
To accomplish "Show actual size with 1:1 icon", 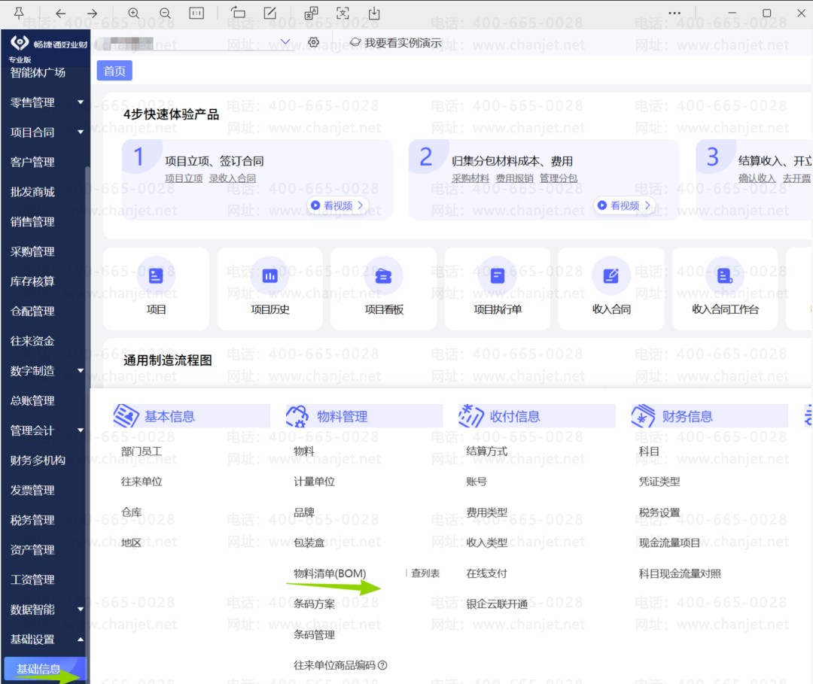I will (x=196, y=13).
